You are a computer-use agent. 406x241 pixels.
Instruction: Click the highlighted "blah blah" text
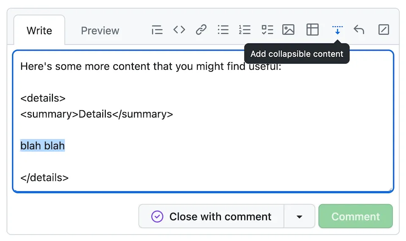[x=42, y=146]
